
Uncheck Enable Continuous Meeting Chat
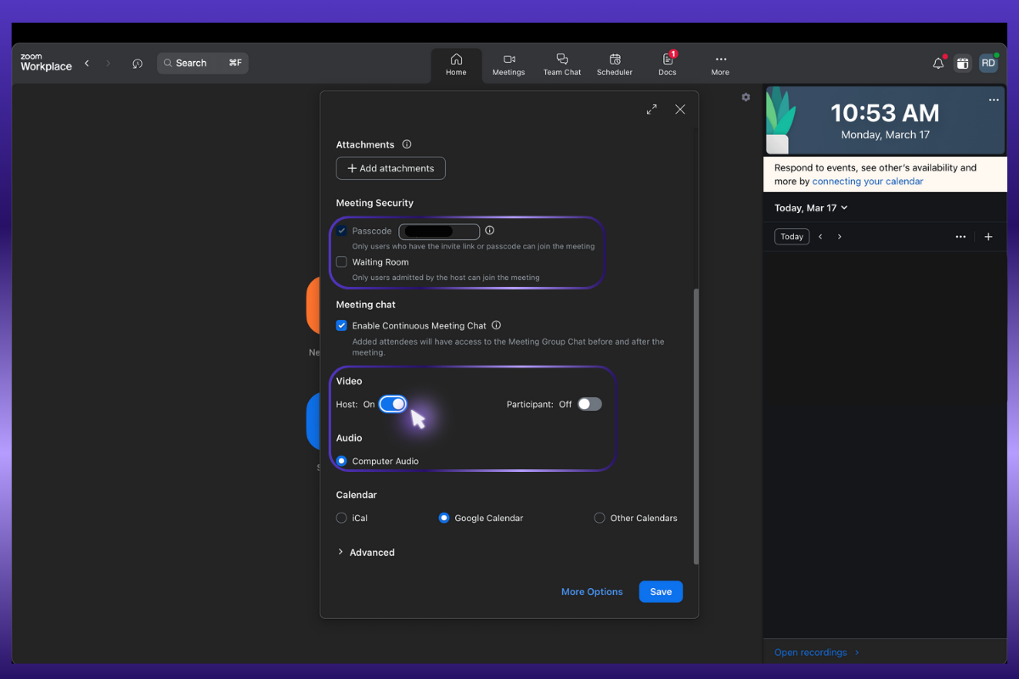[x=341, y=325]
